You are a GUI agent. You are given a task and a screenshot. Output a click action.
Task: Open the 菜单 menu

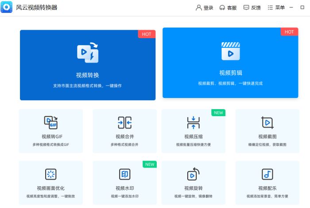pos(280,8)
